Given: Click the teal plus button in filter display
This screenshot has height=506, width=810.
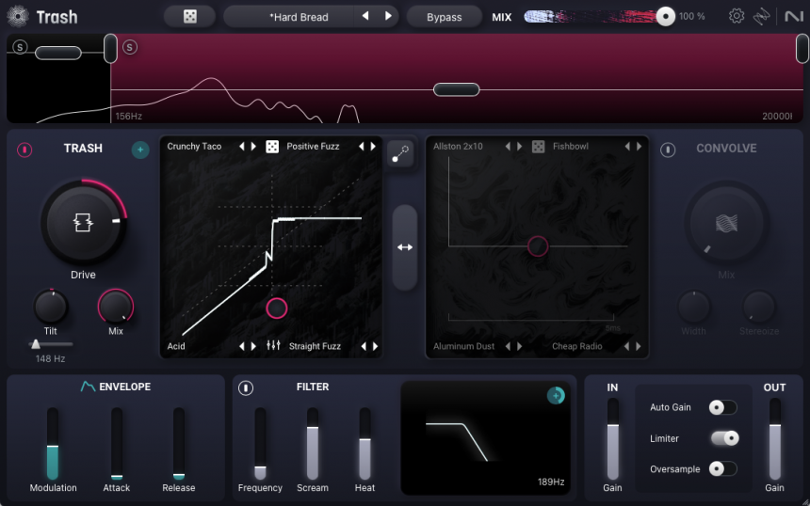Looking at the screenshot, I should [x=556, y=396].
